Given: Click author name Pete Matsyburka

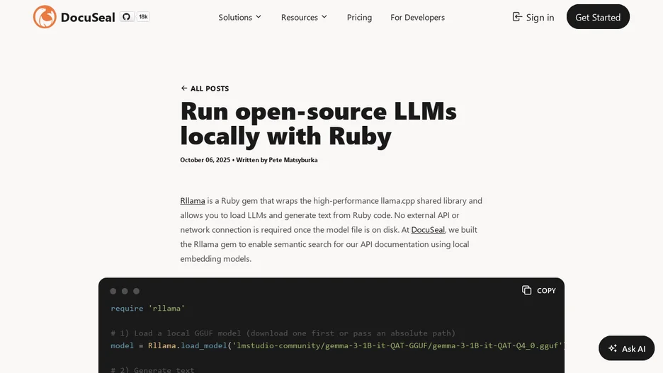Looking at the screenshot, I should [x=293, y=160].
